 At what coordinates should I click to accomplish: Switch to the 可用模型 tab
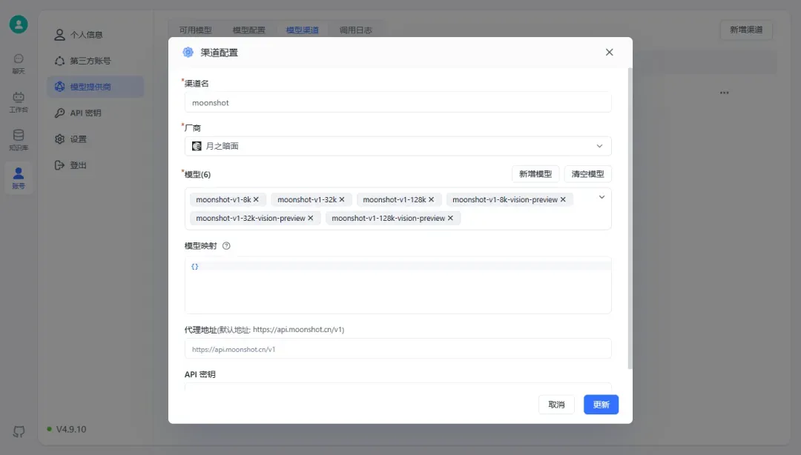point(195,30)
